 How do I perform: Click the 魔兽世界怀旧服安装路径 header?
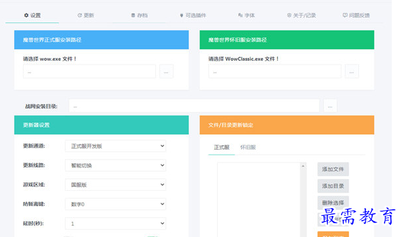pos(287,40)
